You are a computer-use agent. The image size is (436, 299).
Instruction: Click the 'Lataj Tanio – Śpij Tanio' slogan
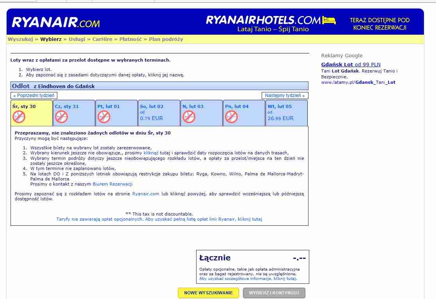click(x=273, y=29)
